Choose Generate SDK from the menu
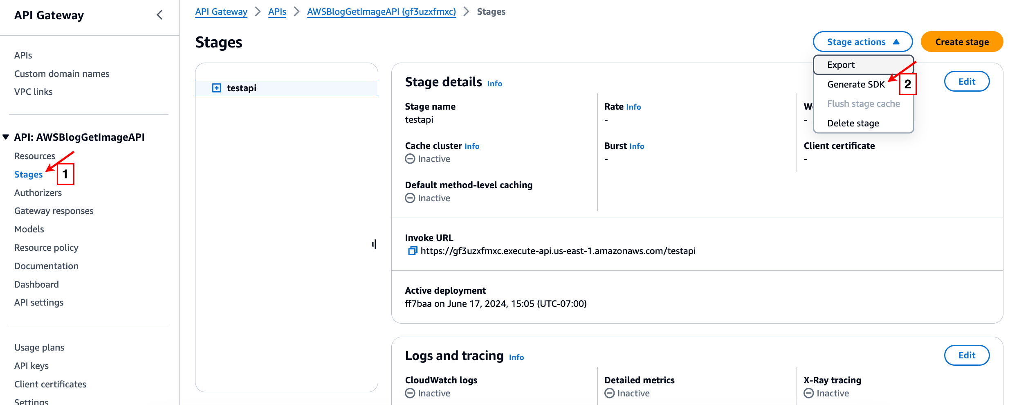 [x=856, y=84]
